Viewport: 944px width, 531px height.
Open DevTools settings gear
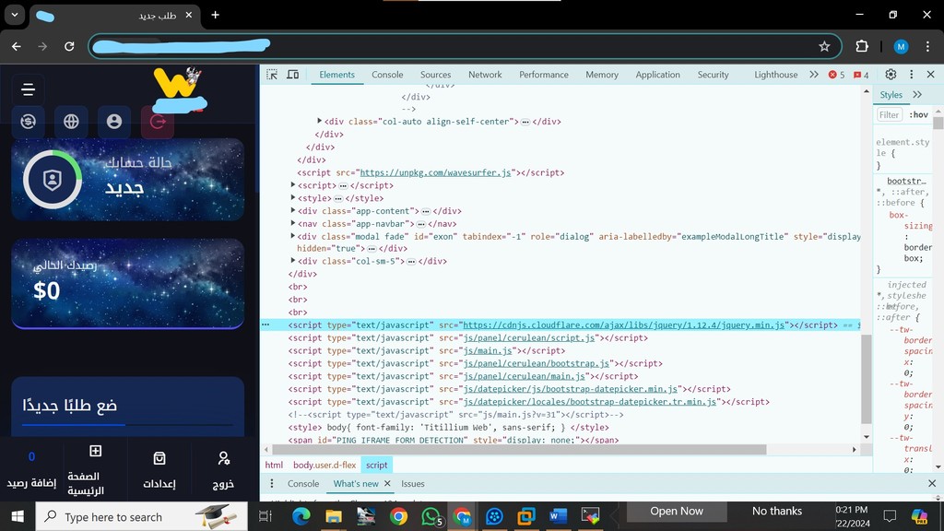[x=891, y=74]
